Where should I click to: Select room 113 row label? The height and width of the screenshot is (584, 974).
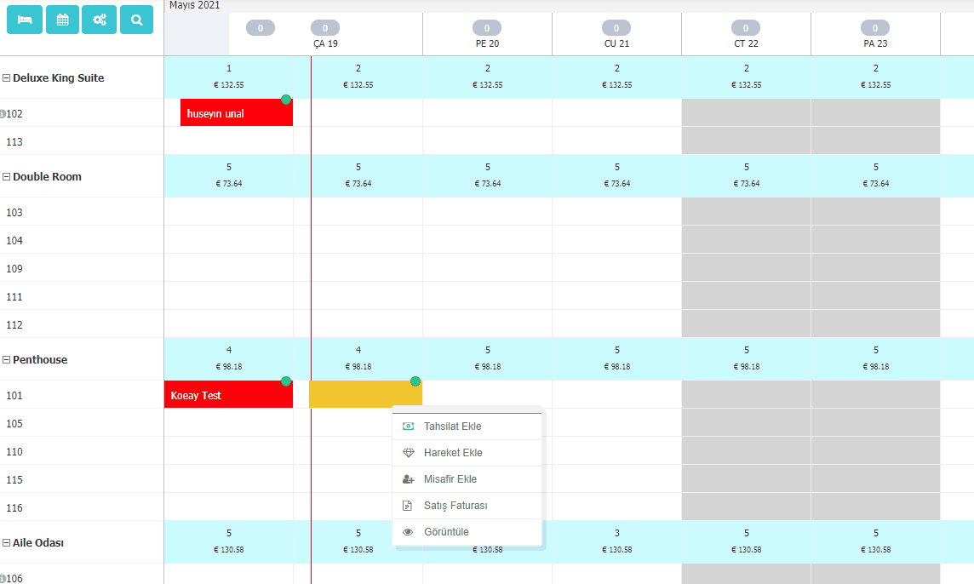(x=14, y=142)
